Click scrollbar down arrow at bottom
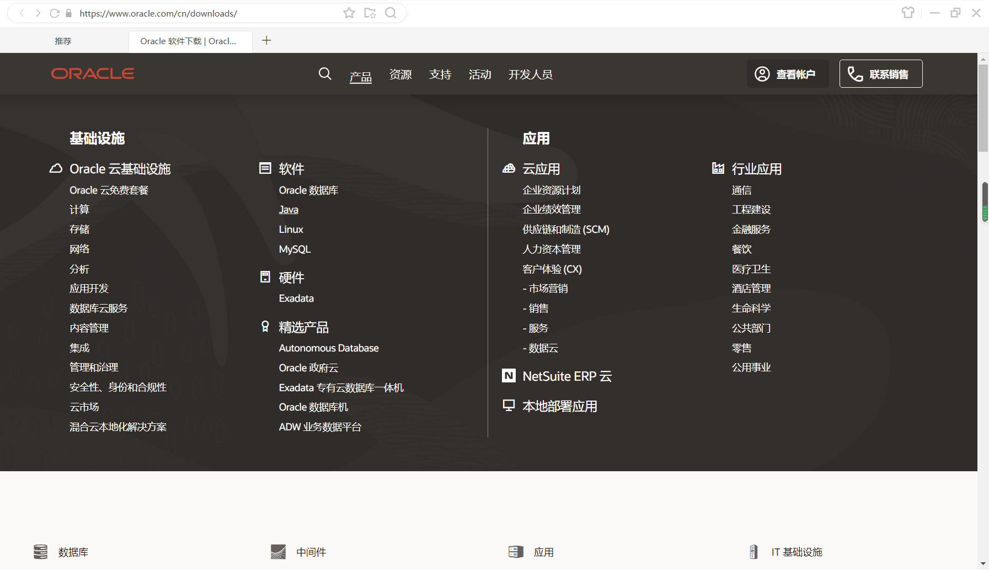Screen dimensions: 989x570 pos(983,564)
